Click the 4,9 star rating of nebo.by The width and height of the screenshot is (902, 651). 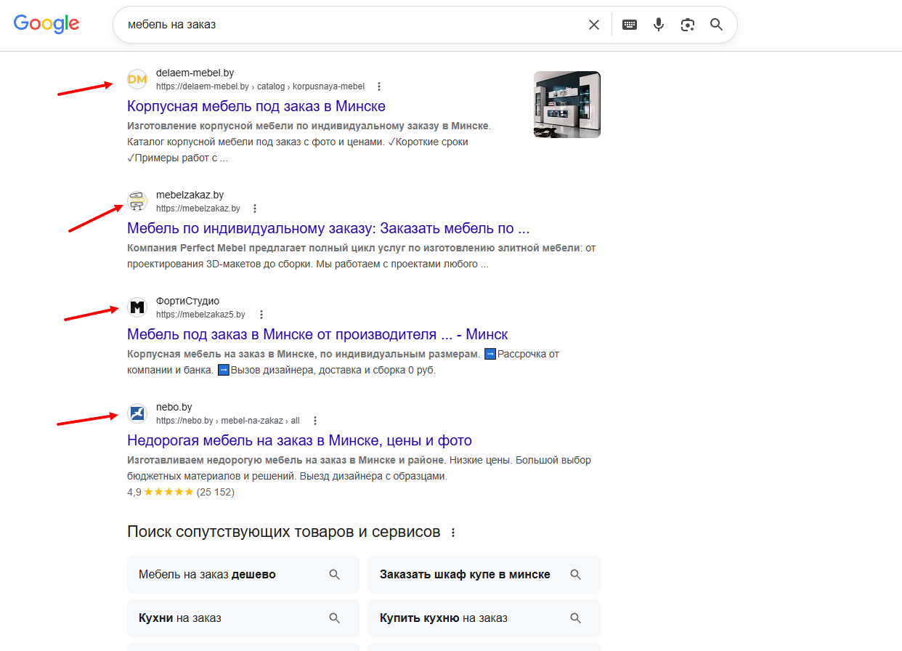point(181,492)
